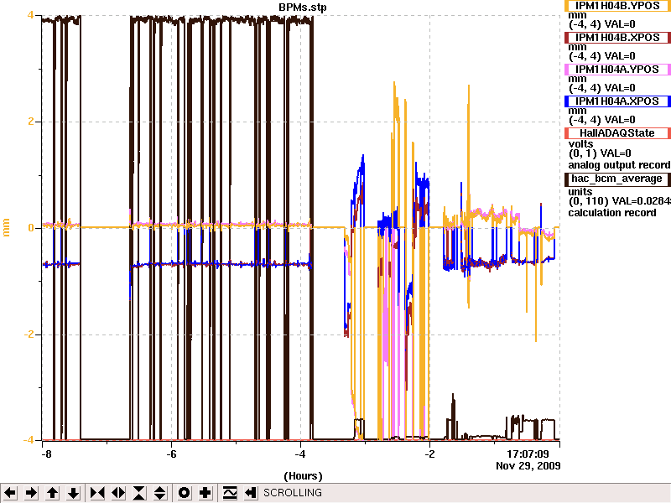Click the (Hours) x-axis label
The image size is (671, 503).
coord(303,476)
